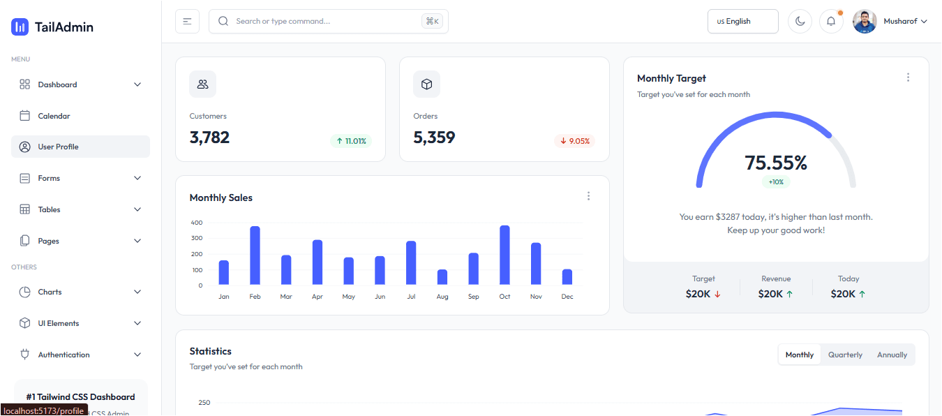Click the Customers 11.01% growth badge
This screenshot has height=416, width=942.
tap(351, 141)
